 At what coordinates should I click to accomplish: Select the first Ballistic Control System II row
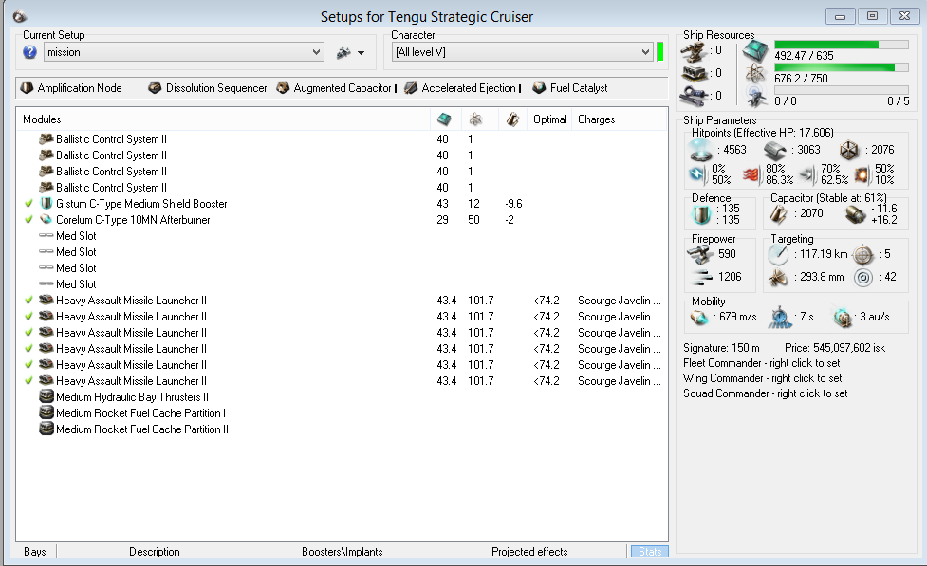pos(342,138)
